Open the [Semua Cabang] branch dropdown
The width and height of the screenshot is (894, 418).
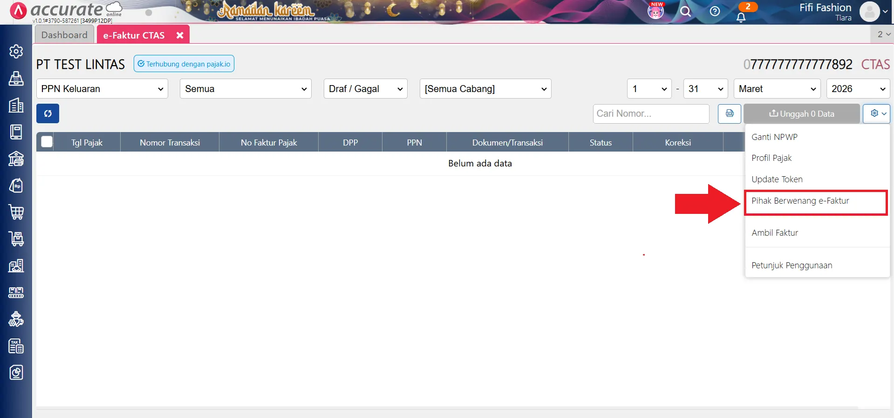click(x=485, y=89)
